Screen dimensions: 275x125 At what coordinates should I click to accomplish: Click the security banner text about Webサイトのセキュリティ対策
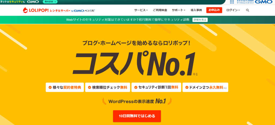pos(128,20)
